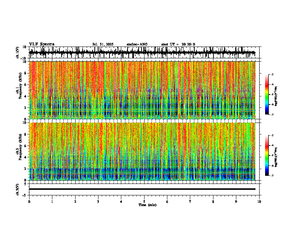Click the "8" kHz tick on ch.2 frequency axis
The image size is (292, 226).
point(25,134)
